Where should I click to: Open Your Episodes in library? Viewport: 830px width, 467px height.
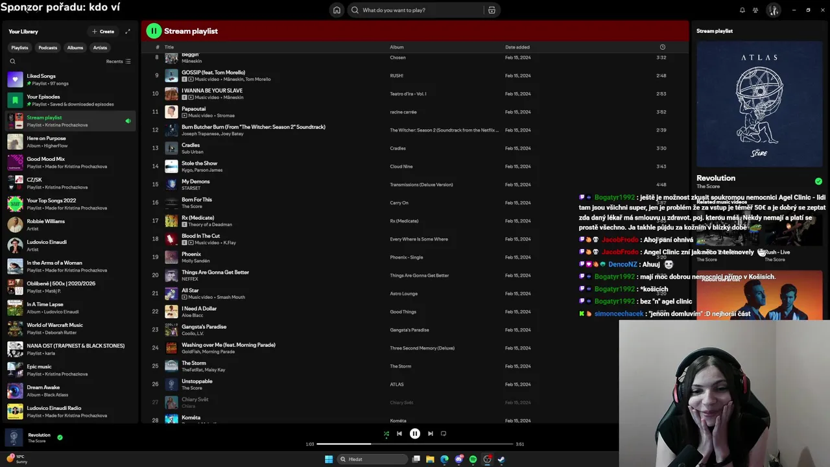pyautogui.click(x=70, y=100)
